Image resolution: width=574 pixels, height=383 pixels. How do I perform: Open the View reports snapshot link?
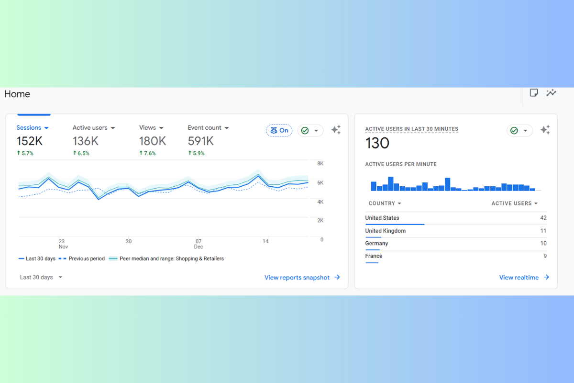pyautogui.click(x=297, y=277)
